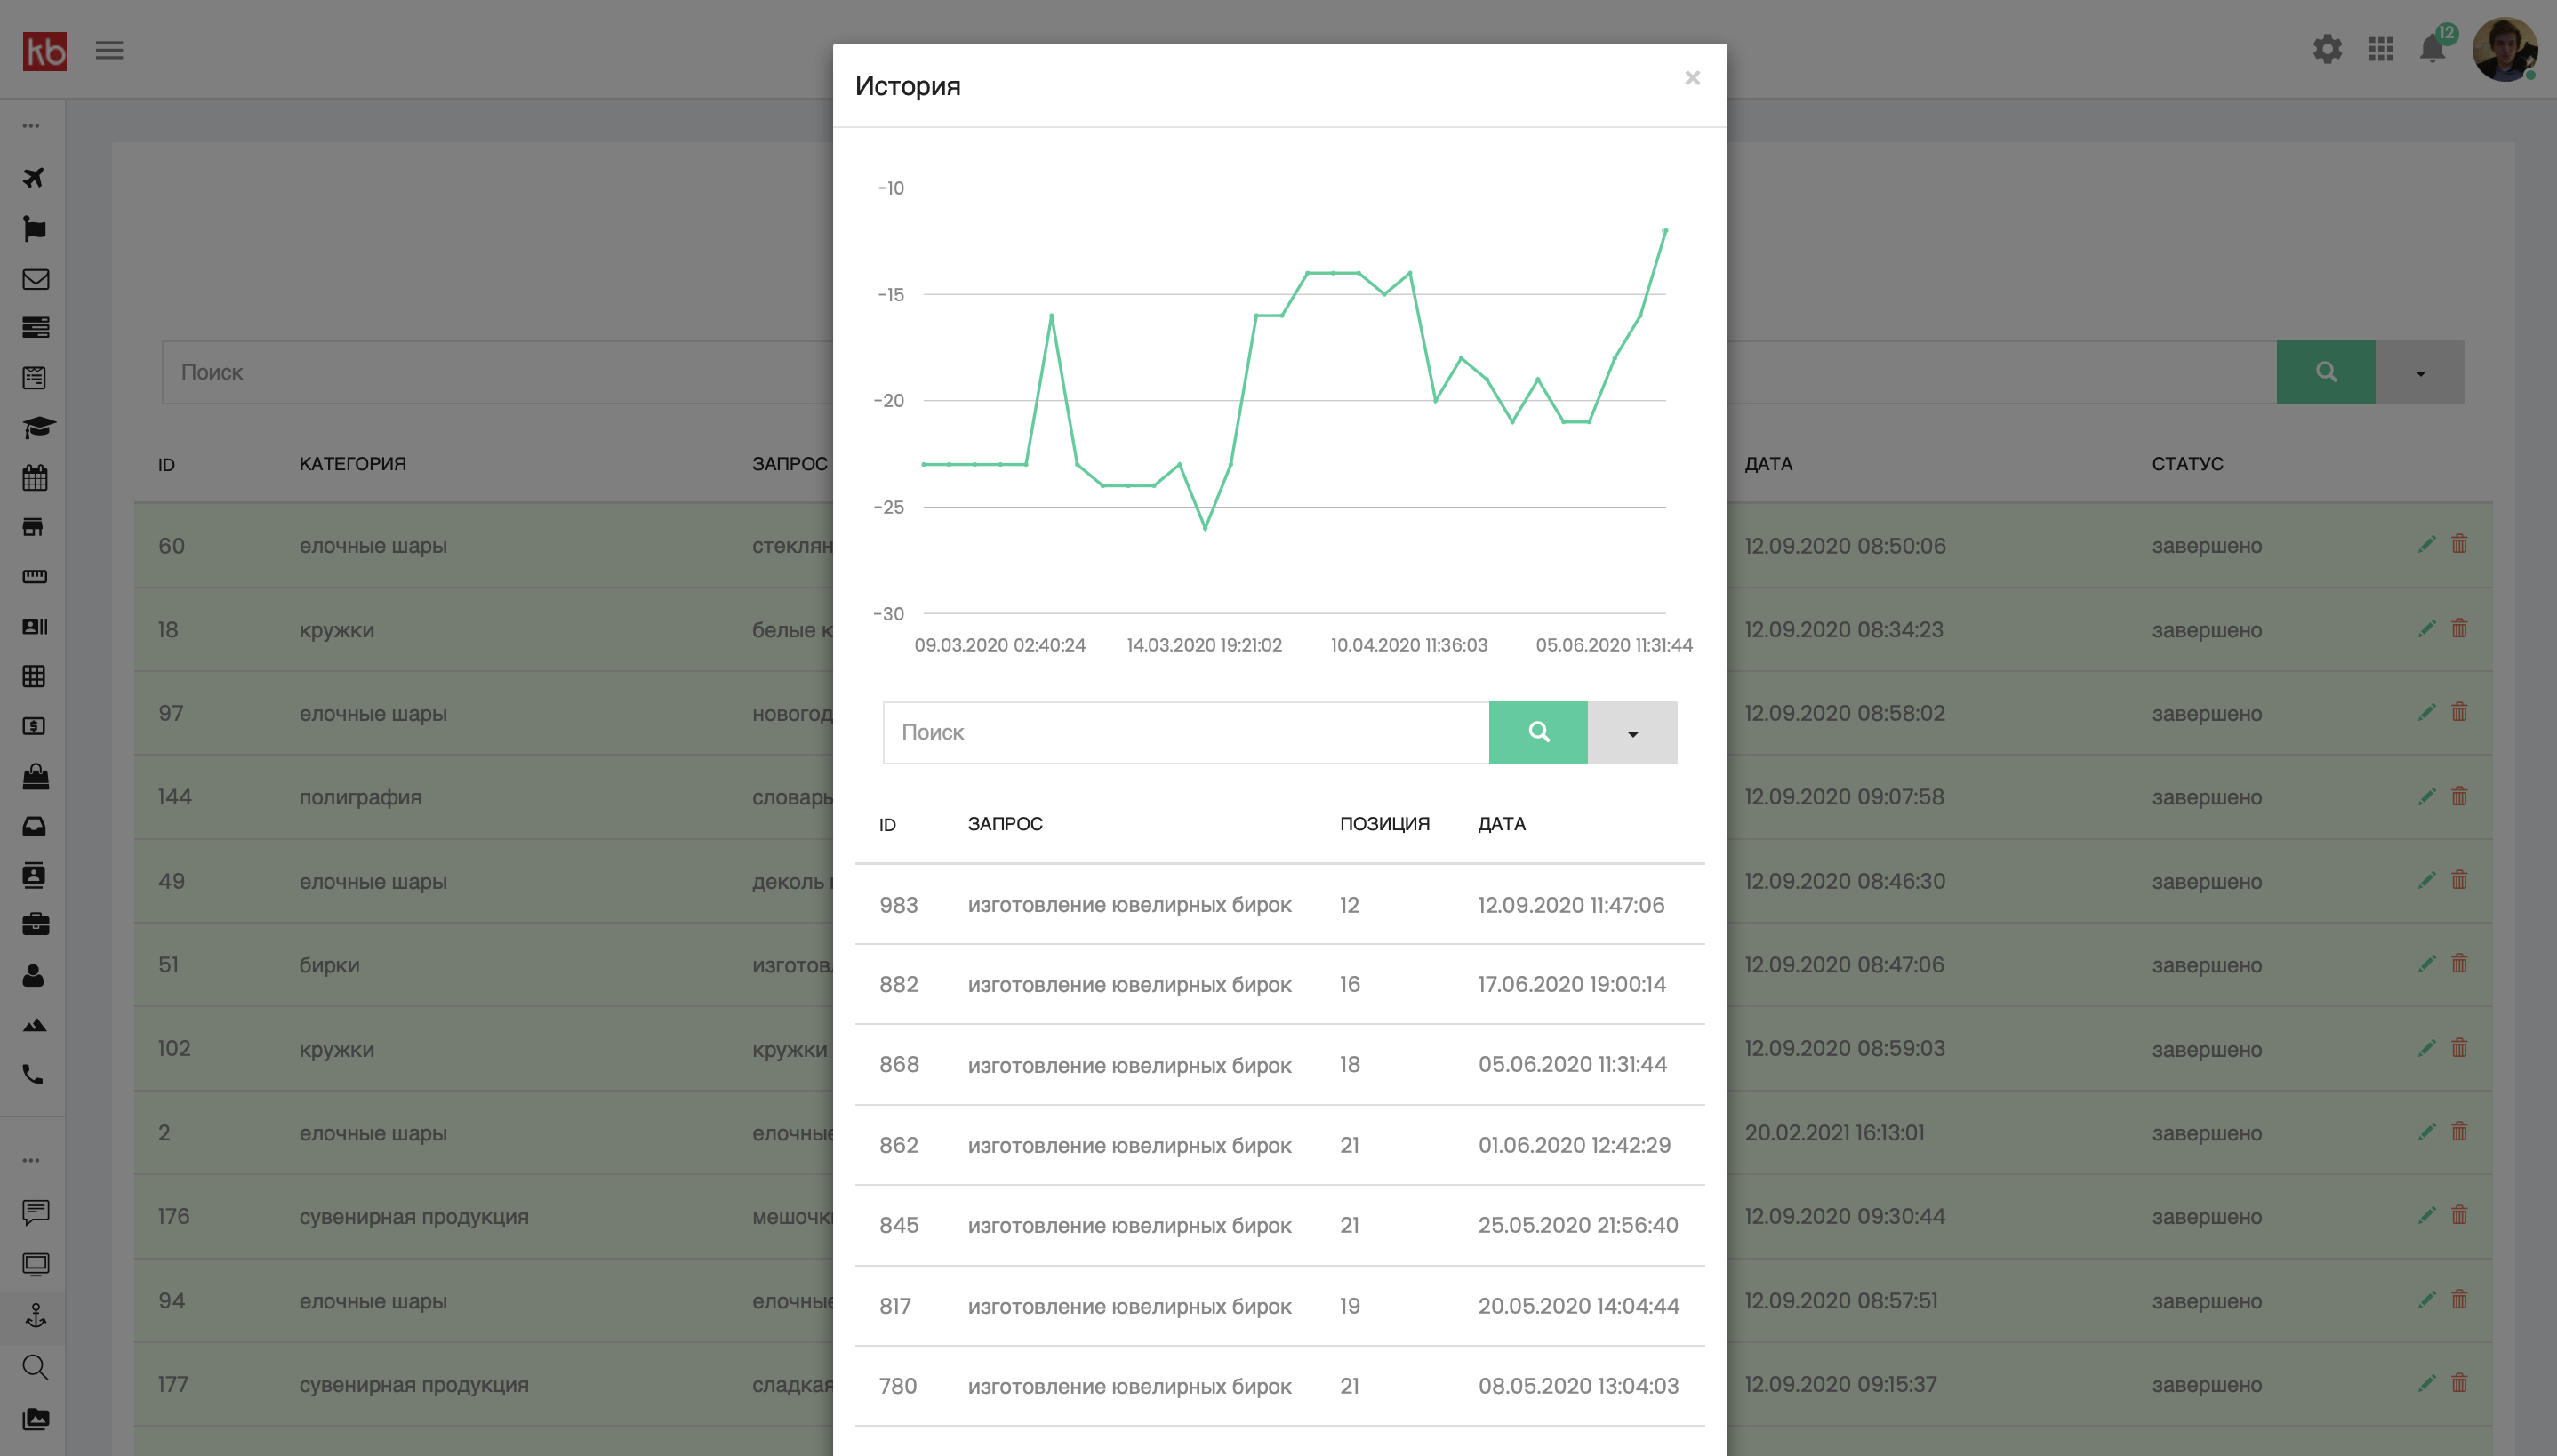
Task: Delete row dated 12.09.2020 08:34:23
Action: tap(2459, 628)
